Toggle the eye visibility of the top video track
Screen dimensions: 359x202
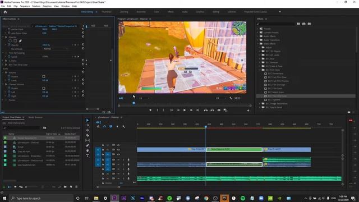coord(118,145)
